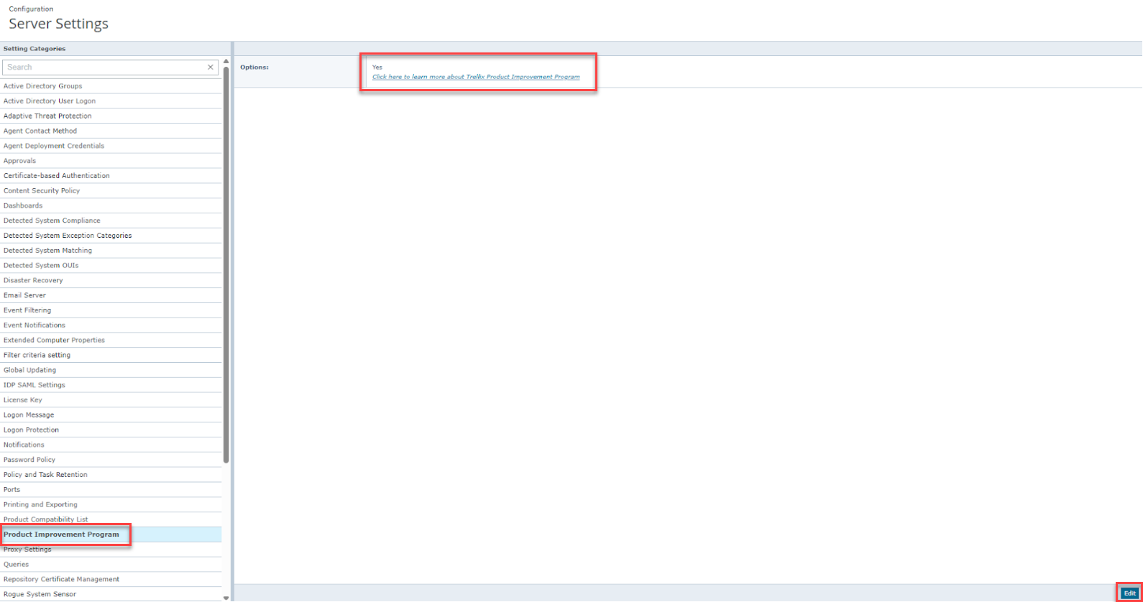Open Event Notifications settings
The image size is (1143, 602).
tap(111, 325)
